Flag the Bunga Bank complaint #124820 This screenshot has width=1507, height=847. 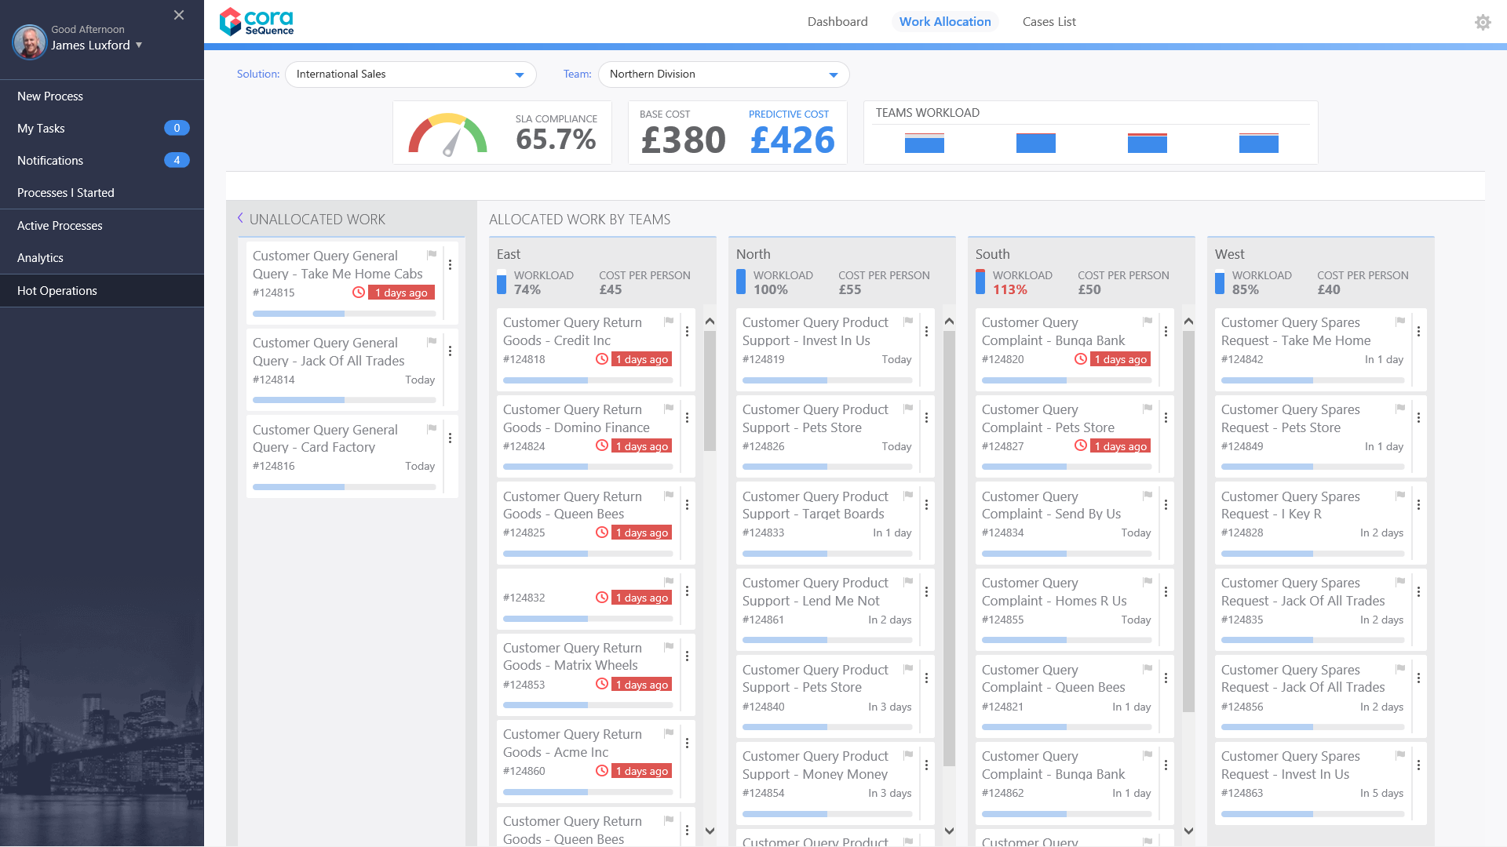pos(1148,322)
